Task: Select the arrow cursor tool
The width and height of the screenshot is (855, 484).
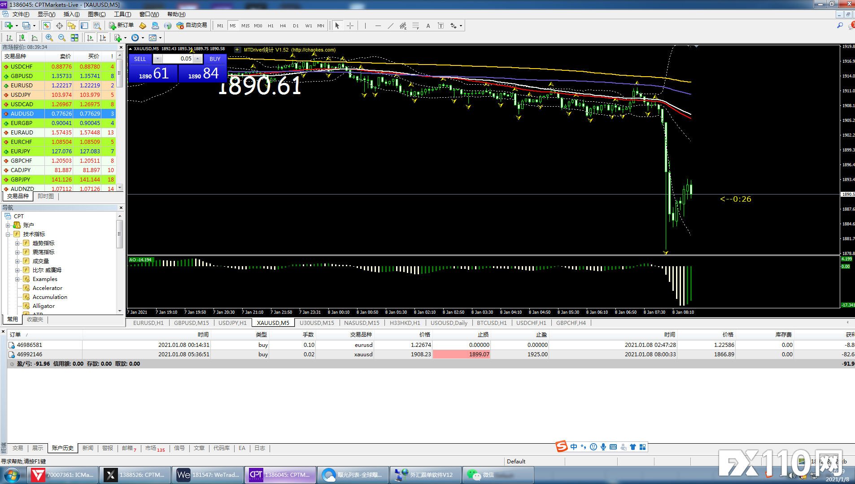Action: (337, 26)
